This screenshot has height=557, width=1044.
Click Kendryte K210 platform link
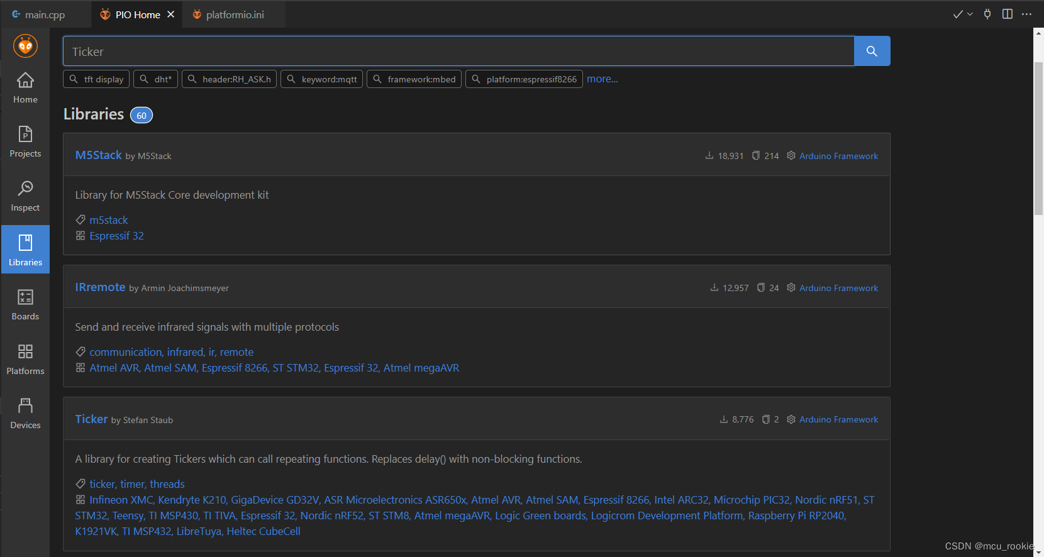click(x=192, y=500)
